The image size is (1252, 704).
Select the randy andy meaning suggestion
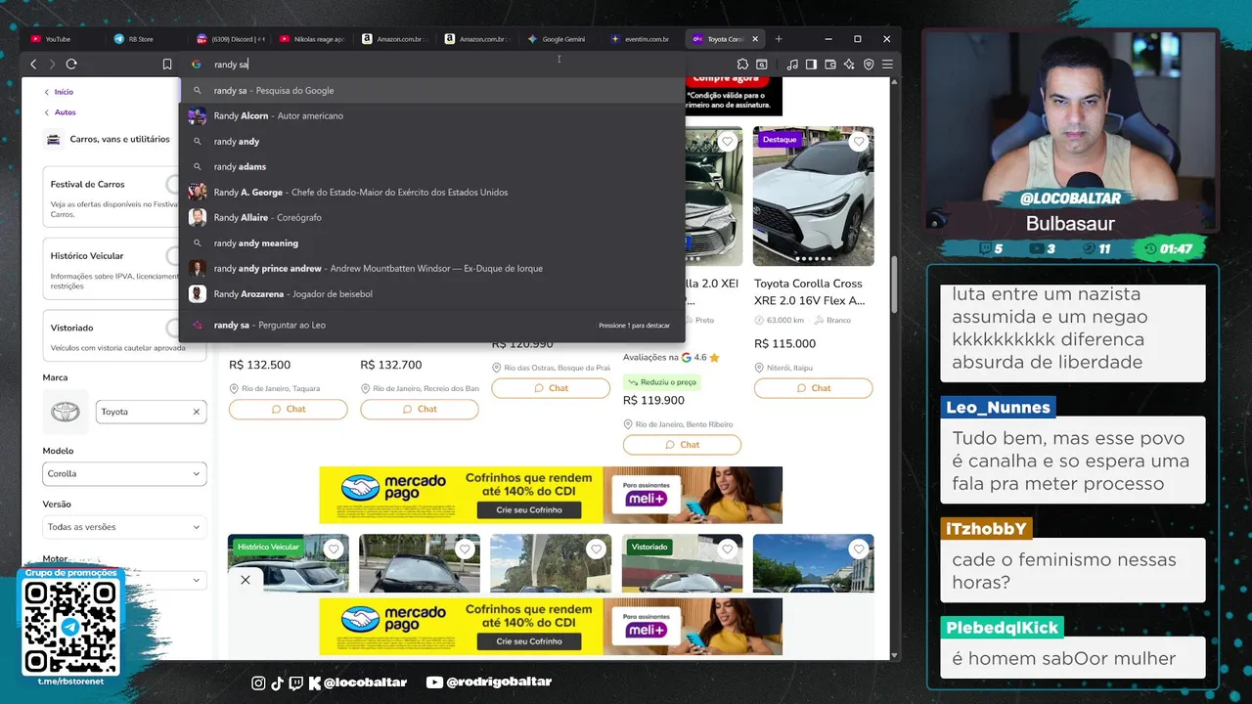pos(431,242)
